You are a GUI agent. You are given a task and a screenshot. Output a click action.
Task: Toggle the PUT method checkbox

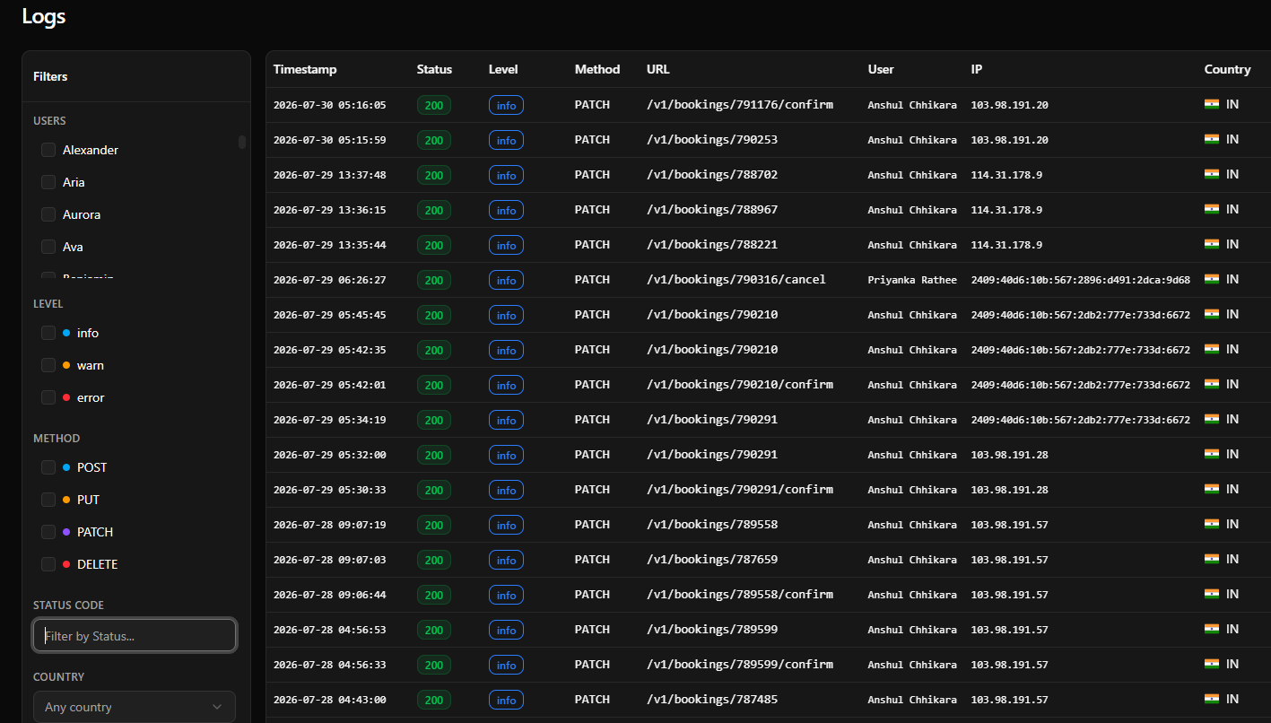(48, 500)
